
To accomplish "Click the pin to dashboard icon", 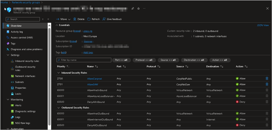I will point(133,9).
